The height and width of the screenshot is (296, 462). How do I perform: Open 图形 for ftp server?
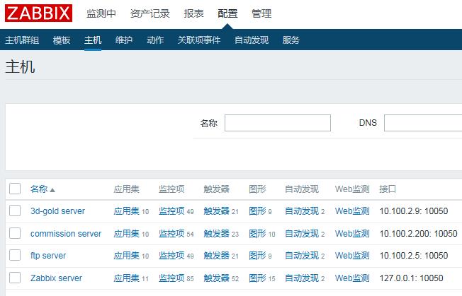tap(257, 256)
